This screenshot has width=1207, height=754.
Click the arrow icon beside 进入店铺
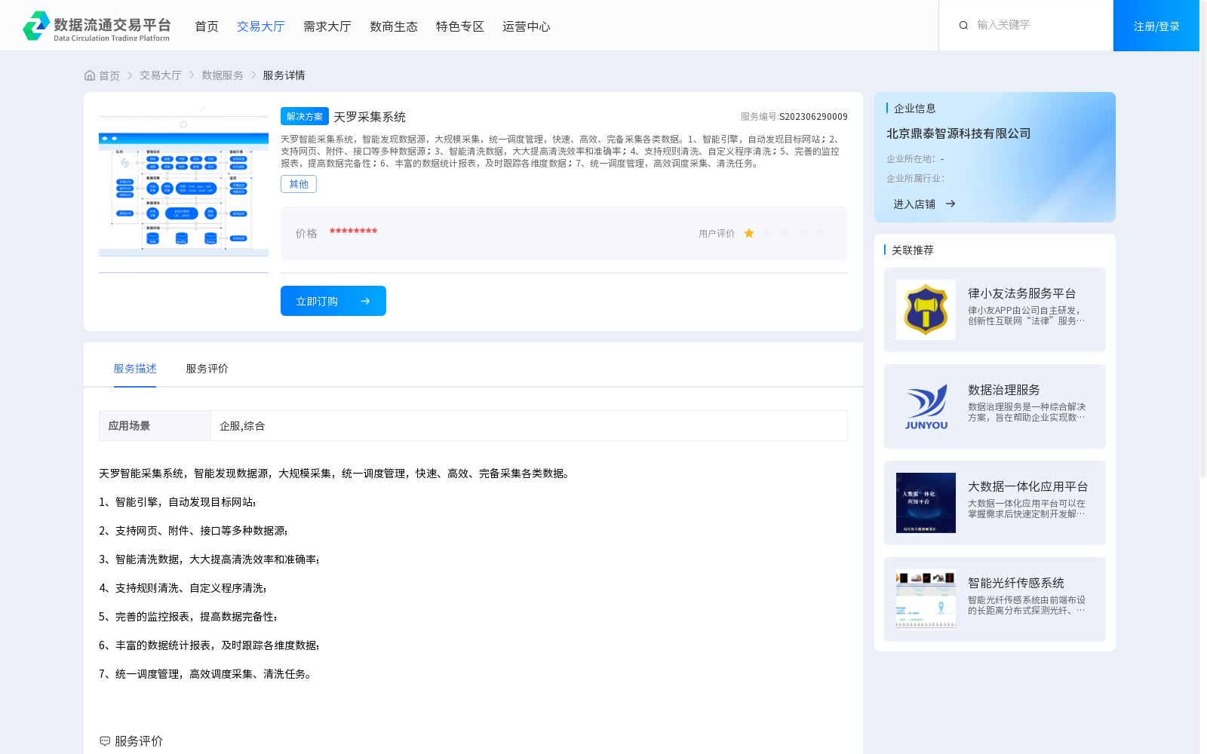point(951,204)
